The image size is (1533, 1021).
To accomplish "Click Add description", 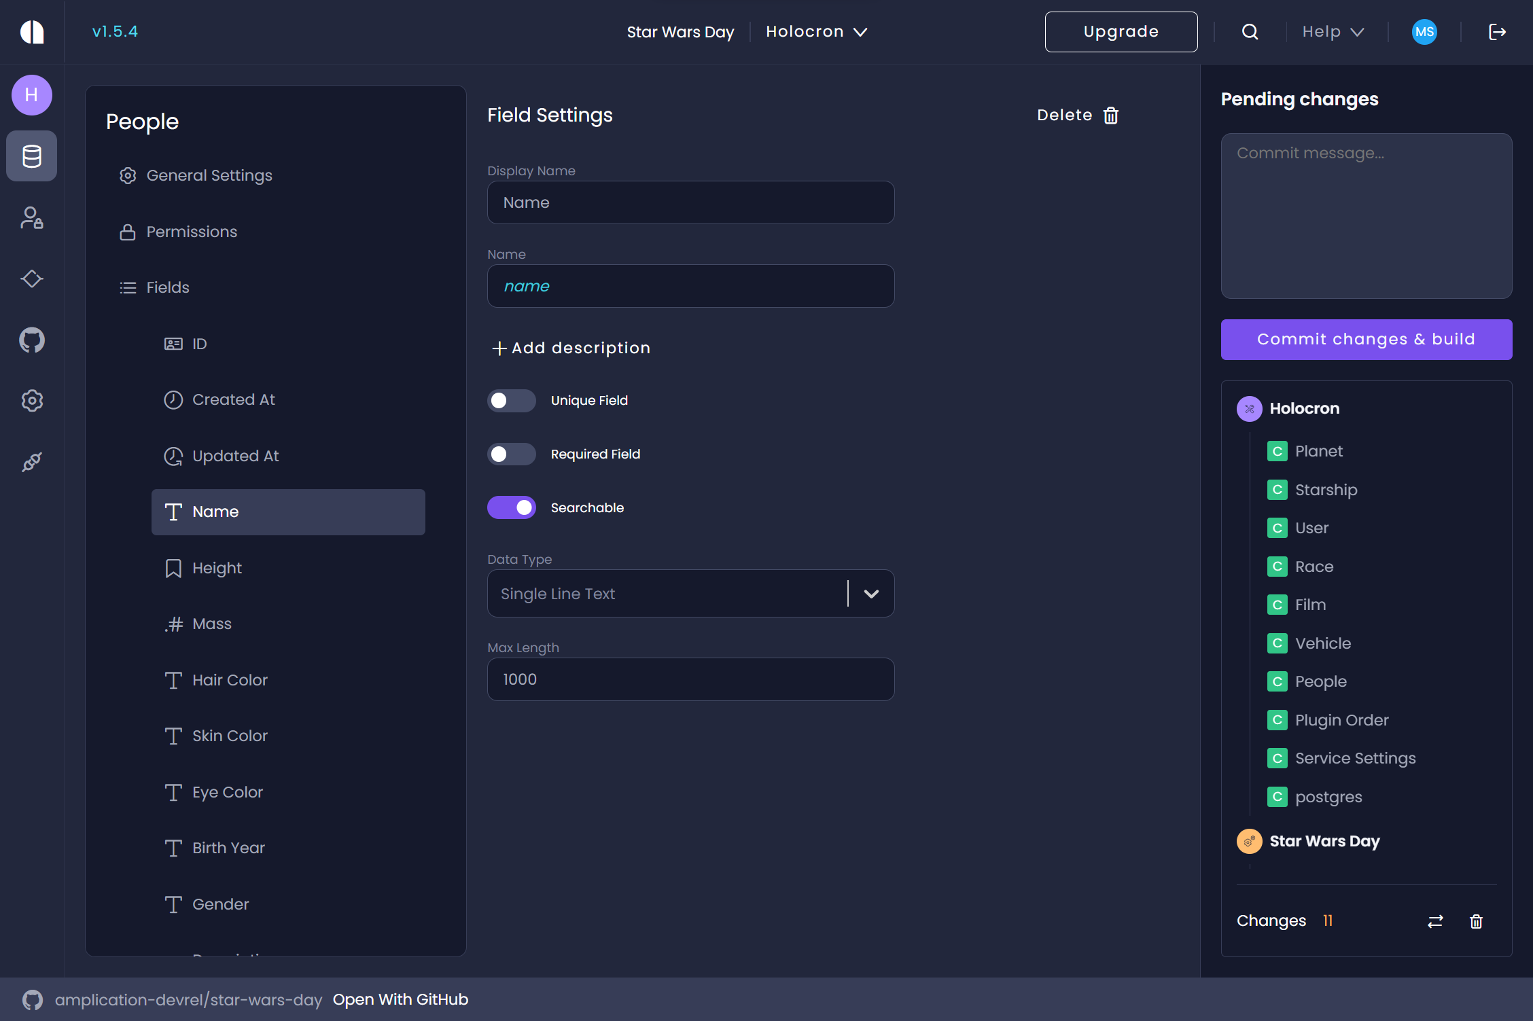I will coord(571,348).
